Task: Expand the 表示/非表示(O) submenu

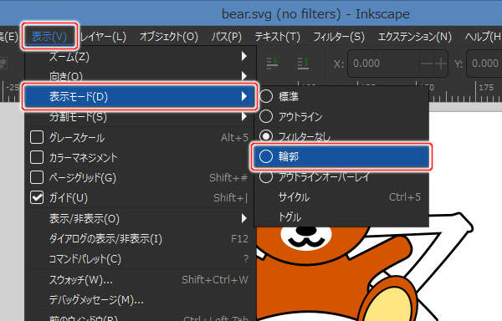Action: click(x=141, y=219)
